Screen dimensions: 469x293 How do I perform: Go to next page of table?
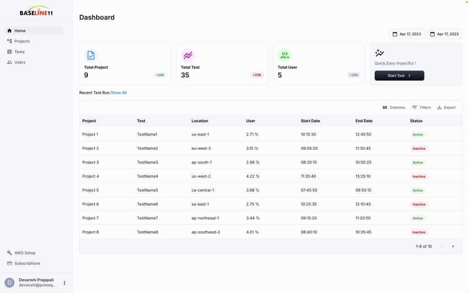[453, 246]
